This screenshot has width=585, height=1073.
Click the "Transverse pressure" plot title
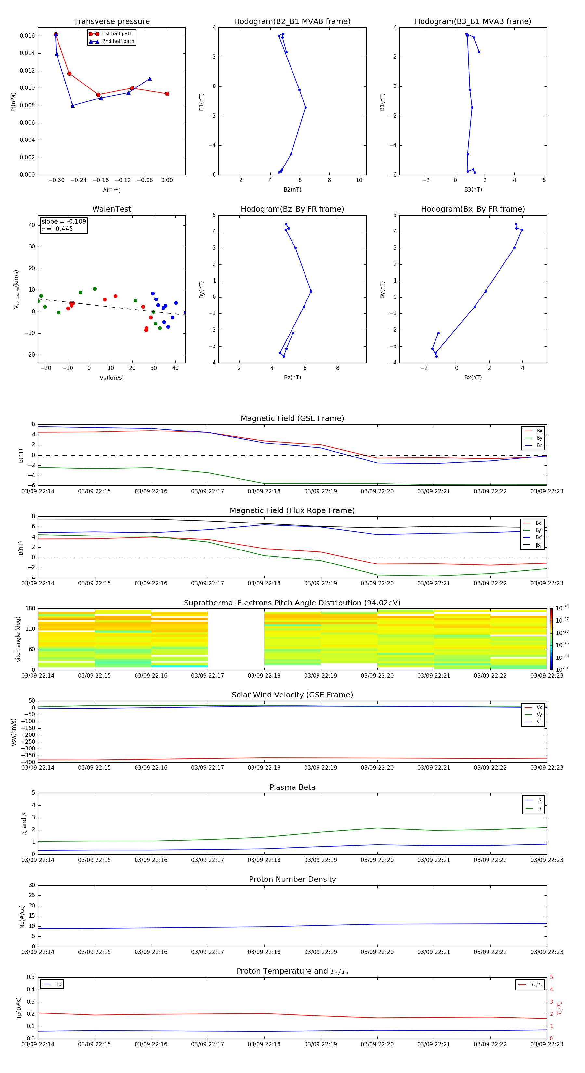(x=111, y=21)
